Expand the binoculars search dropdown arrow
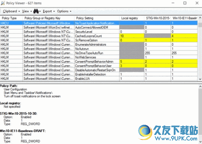 click(x=40, y=12)
